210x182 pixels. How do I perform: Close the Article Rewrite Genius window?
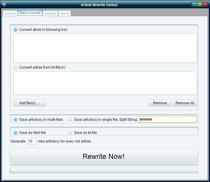pyautogui.click(x=205, y=4)
